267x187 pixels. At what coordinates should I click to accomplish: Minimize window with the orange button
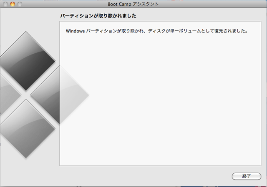(x=12, y=4)
